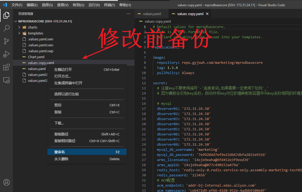Choose 选择以进行比较 from context menu

pos(87,94)
